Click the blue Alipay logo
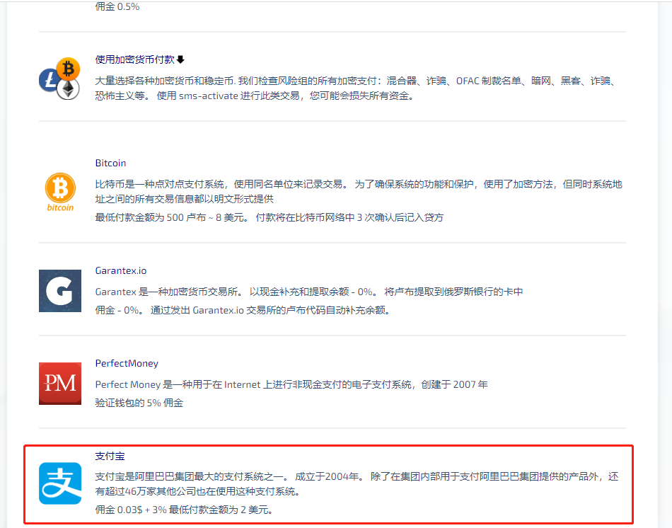 coord(60,483)
